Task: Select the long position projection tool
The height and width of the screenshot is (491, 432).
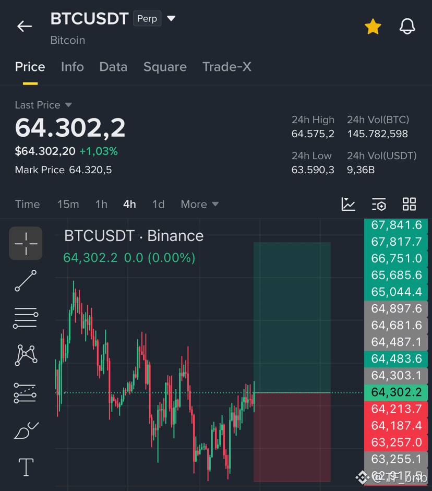Action: click(25, 393)
